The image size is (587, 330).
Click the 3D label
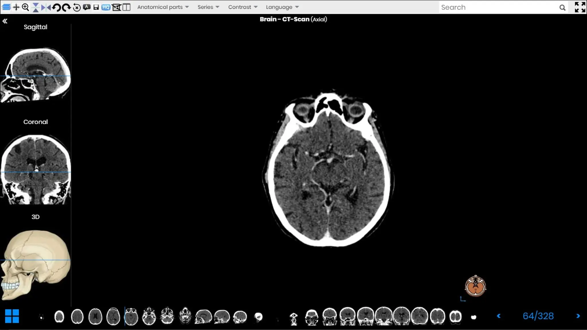pyautogui.click(x=36, y=217)
